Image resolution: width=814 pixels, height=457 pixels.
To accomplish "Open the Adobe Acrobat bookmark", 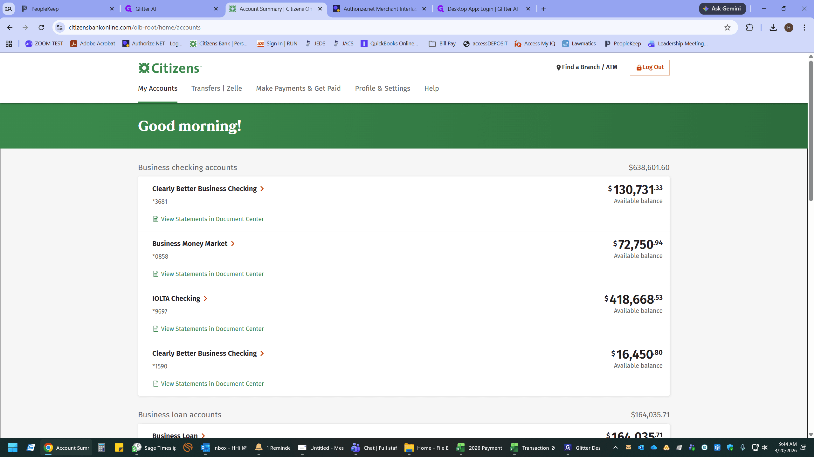I will point(93,44).
